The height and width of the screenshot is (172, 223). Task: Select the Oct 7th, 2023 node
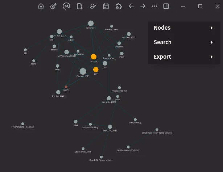coord(59,32)
